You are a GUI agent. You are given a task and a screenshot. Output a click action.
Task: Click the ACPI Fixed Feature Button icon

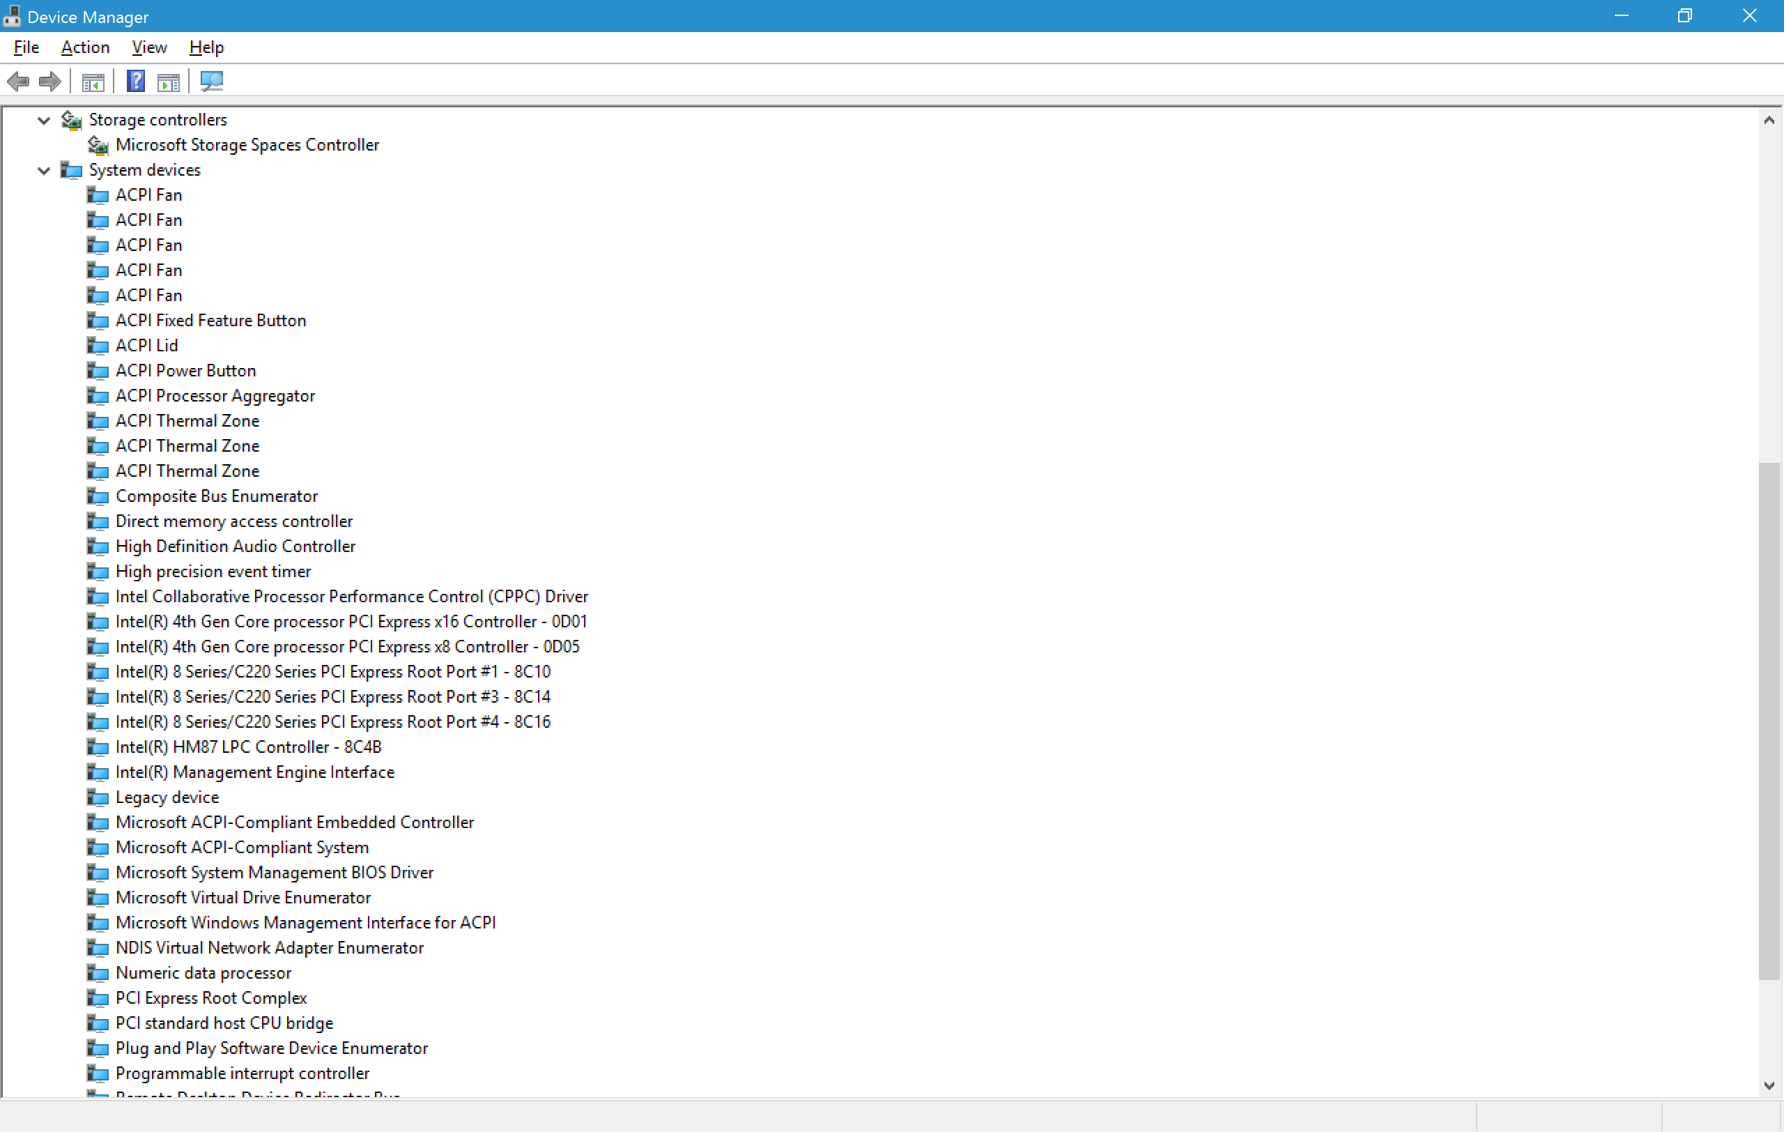click(98, 321)
